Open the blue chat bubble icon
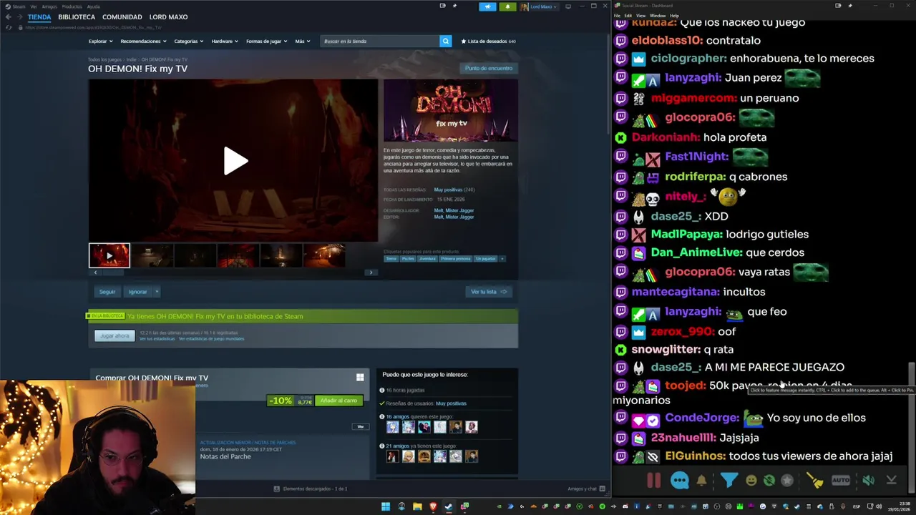 pyautogui.click(x=679, y=481)
